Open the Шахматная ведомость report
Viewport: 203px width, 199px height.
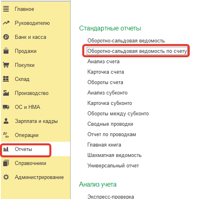point(114,155)
